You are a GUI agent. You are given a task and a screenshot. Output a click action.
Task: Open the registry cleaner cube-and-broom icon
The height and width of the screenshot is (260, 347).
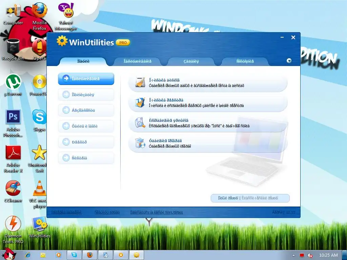(140, 102)
